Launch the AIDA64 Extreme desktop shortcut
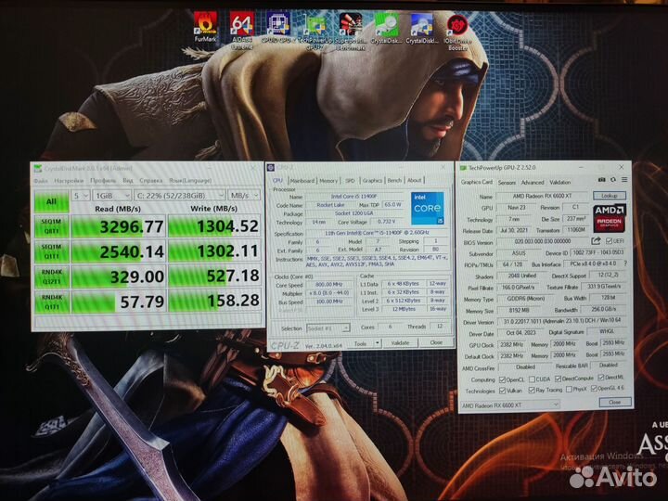This screenshot has height=501, width=668. pos(241,30)
